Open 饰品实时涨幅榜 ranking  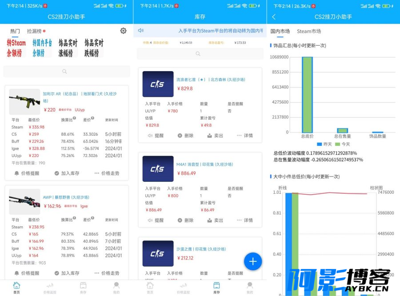(68, 48)
